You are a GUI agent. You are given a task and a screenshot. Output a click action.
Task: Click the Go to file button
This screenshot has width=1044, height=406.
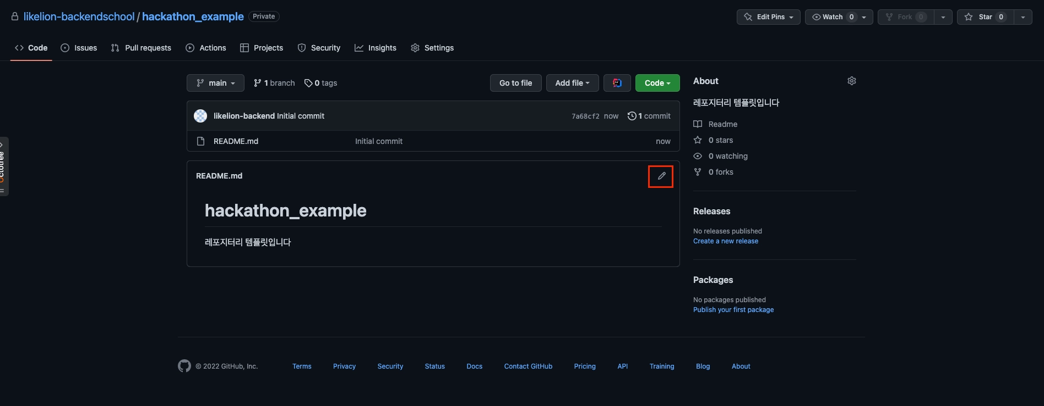(516, 83)
